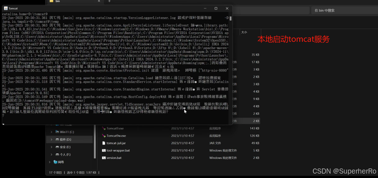The image size is (378, 178).
Task: Click the Tomcat9w.exe file icon
Action: [x=104, y=136]
